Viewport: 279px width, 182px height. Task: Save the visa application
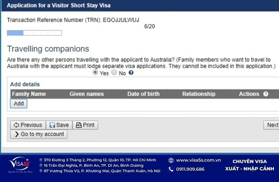[59, 125]
